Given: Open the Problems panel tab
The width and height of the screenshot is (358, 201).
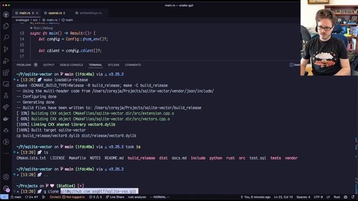Looking at the screenshot, I should (x=23, y=65).
